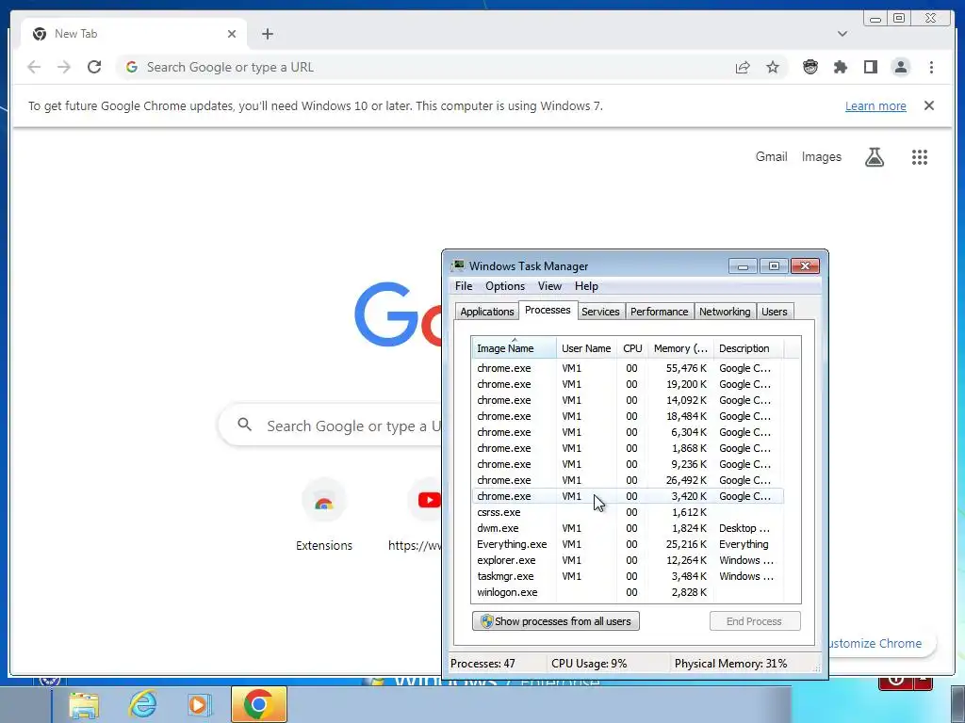Open Google apps grid
Screen dimensions: 965x723
tap(920, 157)
